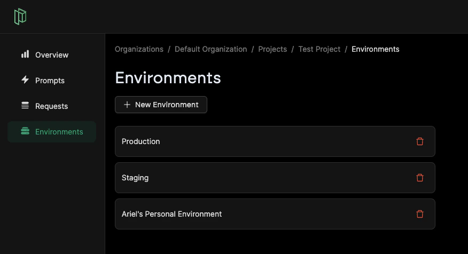Delete Ariel's Personal Environment via trash icon
The height and width of the screenshot is (254, 468).
[x=420, y=214]
